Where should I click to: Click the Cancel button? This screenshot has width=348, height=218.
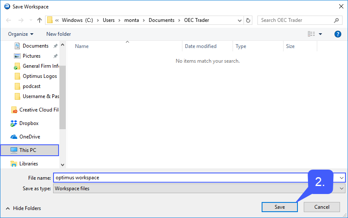[x=322, y=207]
